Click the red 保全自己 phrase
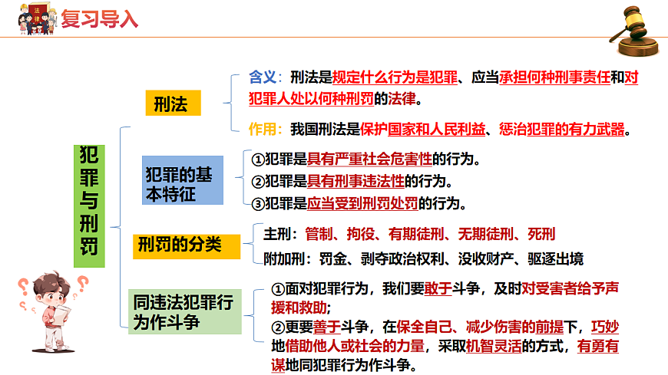This screenshot has height=375, width=668. coord(425,327)
